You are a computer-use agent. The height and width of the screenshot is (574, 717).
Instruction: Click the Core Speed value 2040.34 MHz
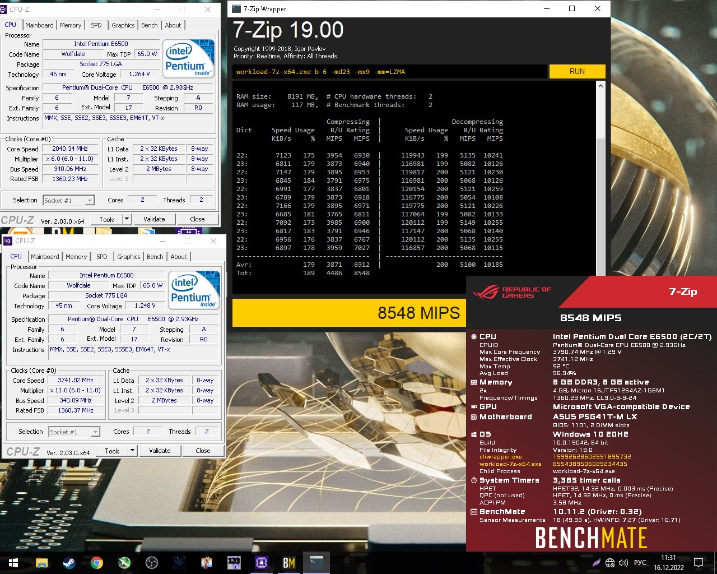pos(70,149)
